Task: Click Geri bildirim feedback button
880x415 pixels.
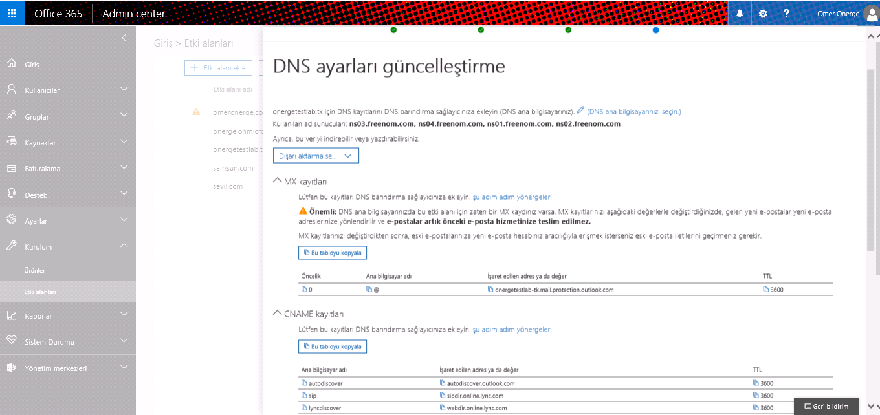Action: pyautogui.click(x=826, y=406)
